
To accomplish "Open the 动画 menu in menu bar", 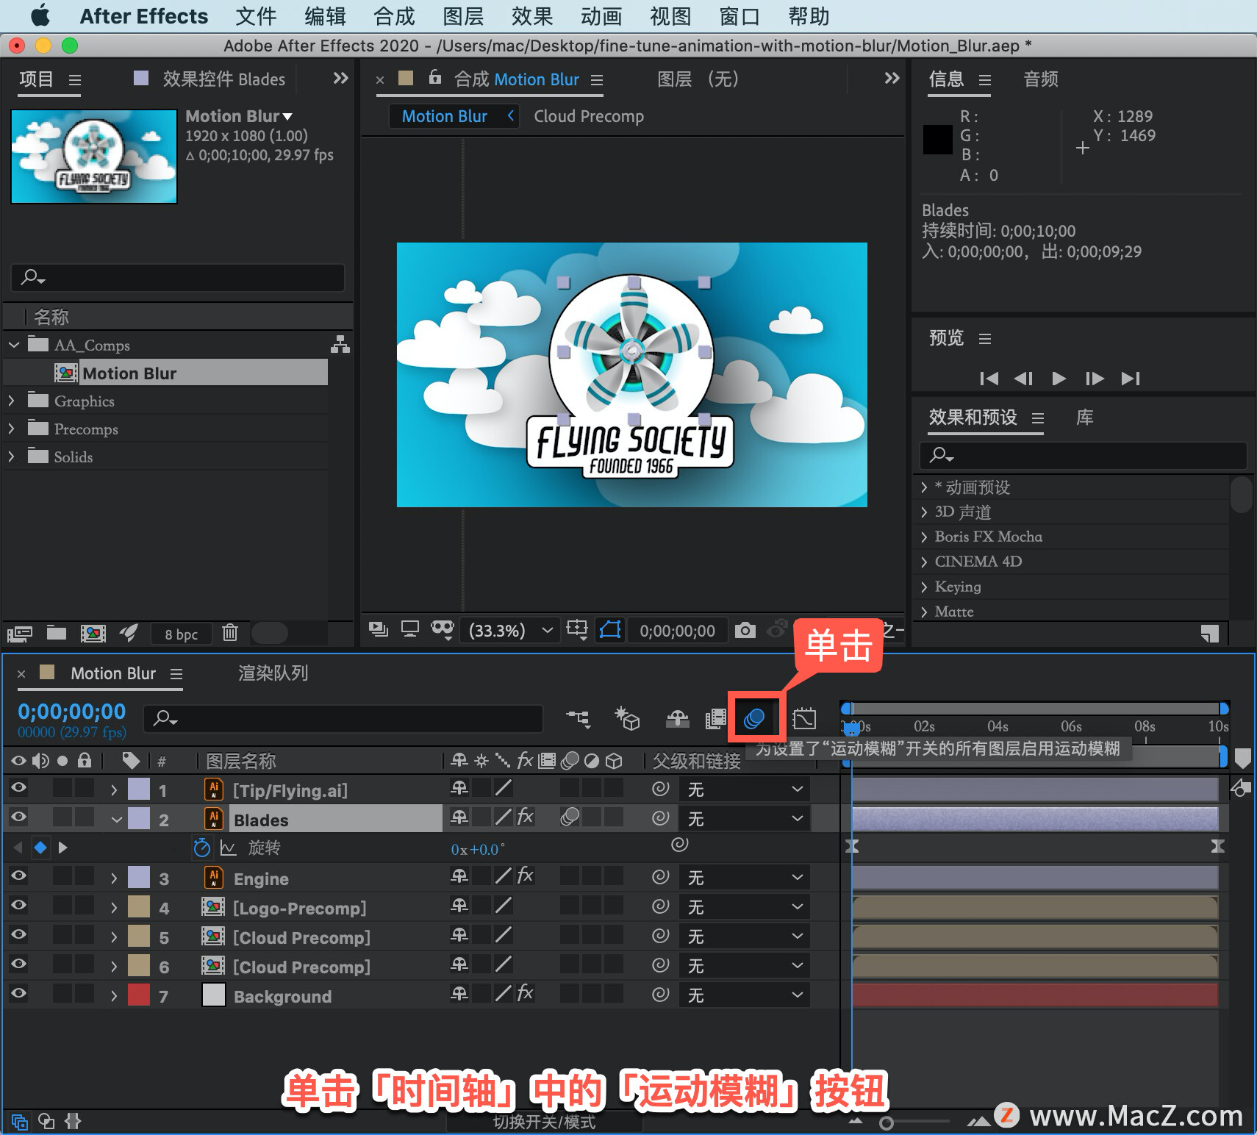I will pyautogui.click(x=601, y=16).
